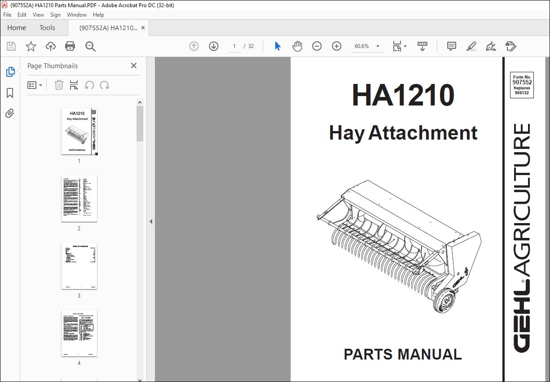Open the fill and sign tool
The image size is (550, 382).
491,46
